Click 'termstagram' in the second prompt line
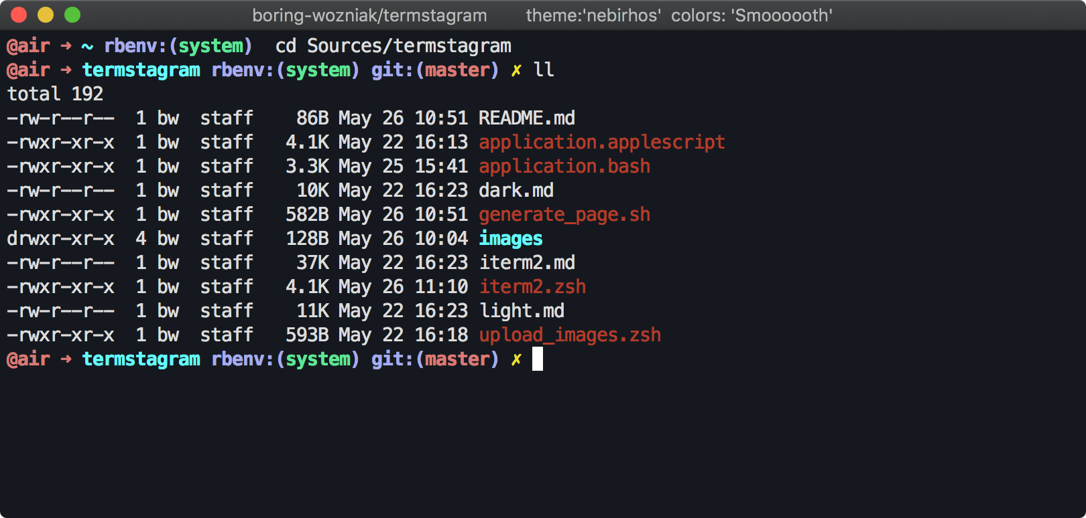This screenshot has height=518, width=1086. point(141,70)
